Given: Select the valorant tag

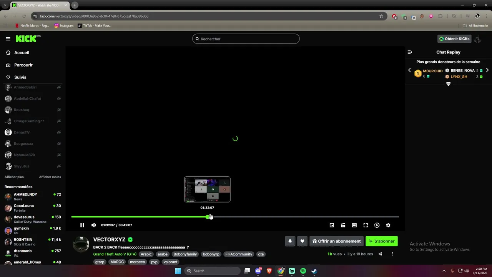Looking at the screenshot, I should pos(170,262).
